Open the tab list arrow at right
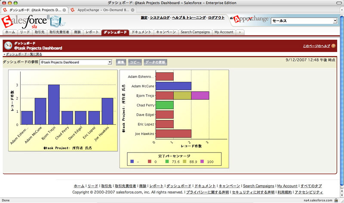The height and width of the screenshot is (203, 344). coord(341,10)
